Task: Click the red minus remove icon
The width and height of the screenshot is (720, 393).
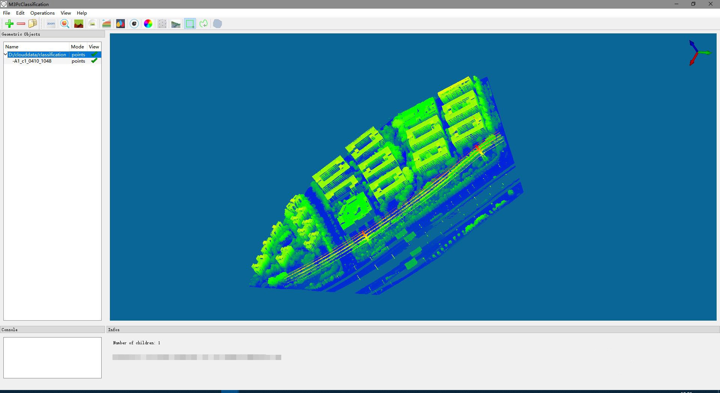Action: [x=21, y=24]
